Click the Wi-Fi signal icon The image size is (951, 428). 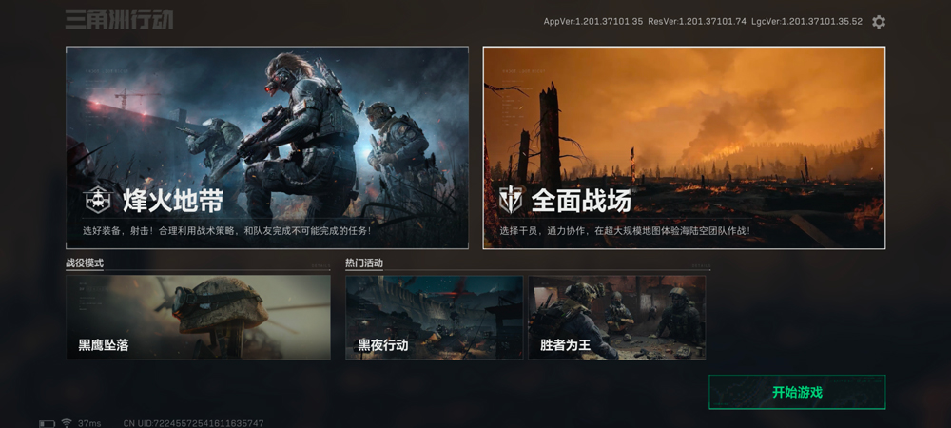pos(67,423)
